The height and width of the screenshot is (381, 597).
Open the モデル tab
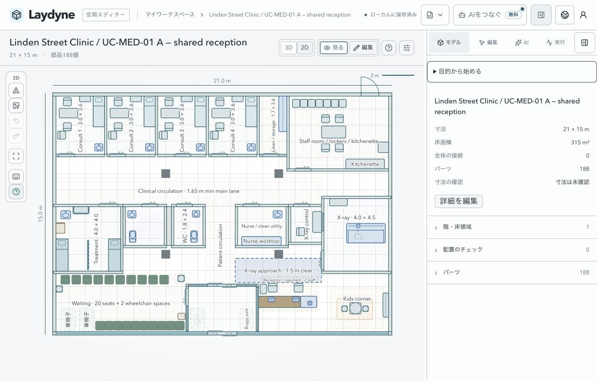point(449,43)
